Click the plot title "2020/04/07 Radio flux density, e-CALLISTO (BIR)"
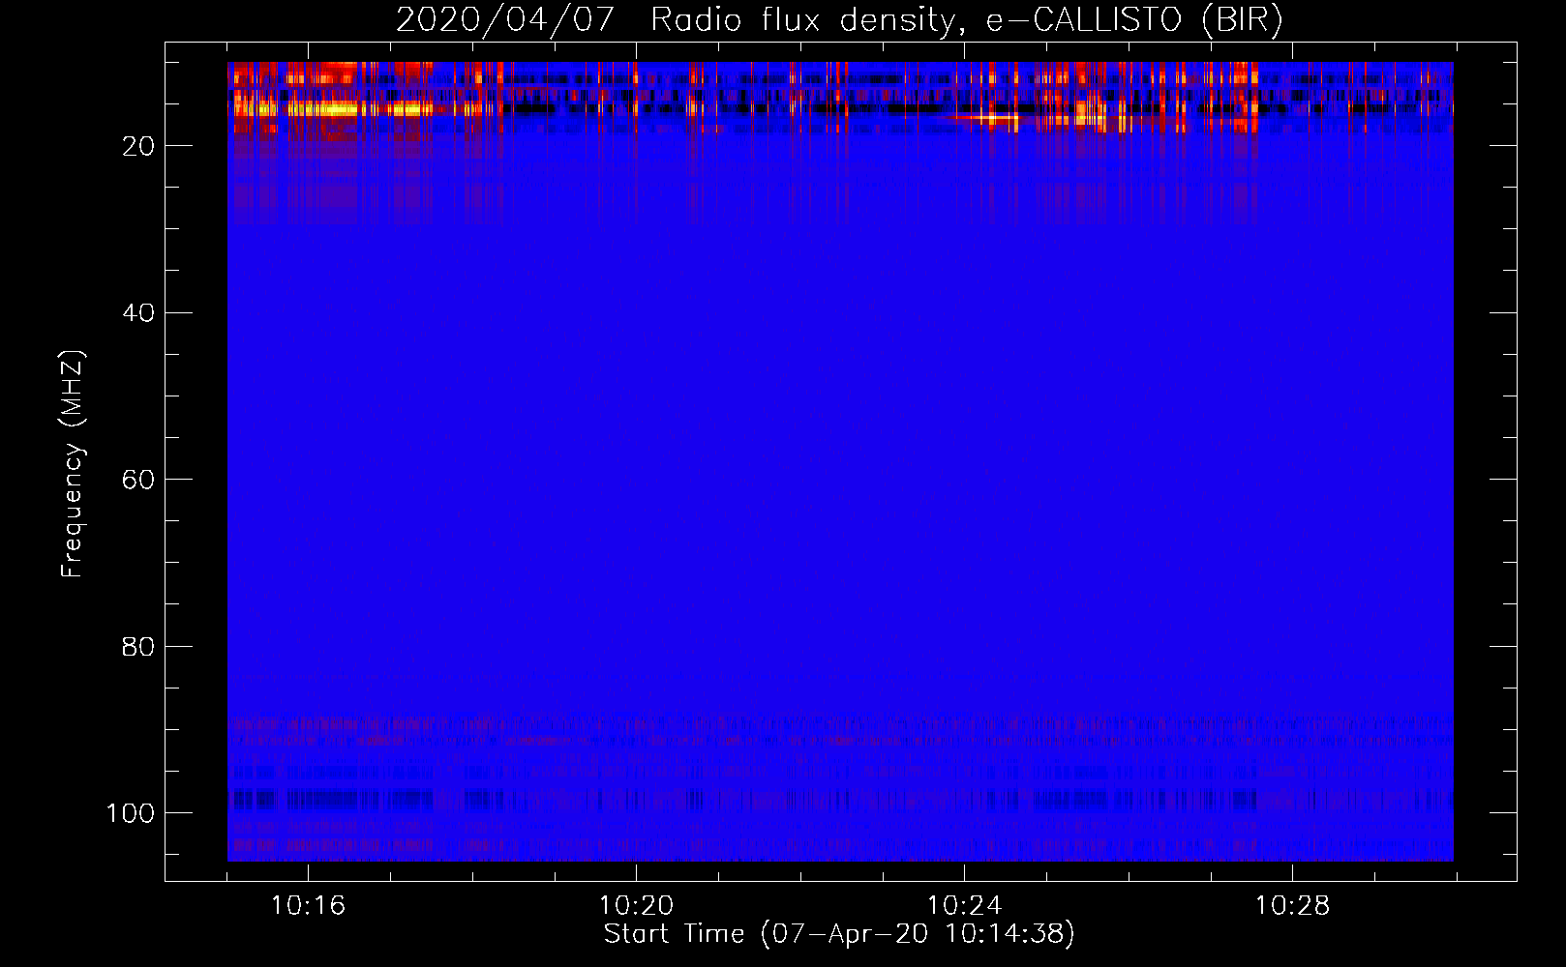This screenshot has height=967, width=1566. [x=839, y=19]
